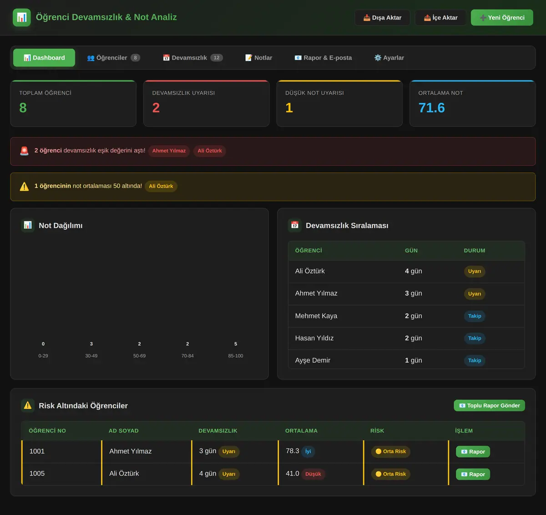The height and width of the screenshot is (515, 546).
Task: Click the İyi grade badge
Action: 308,452
